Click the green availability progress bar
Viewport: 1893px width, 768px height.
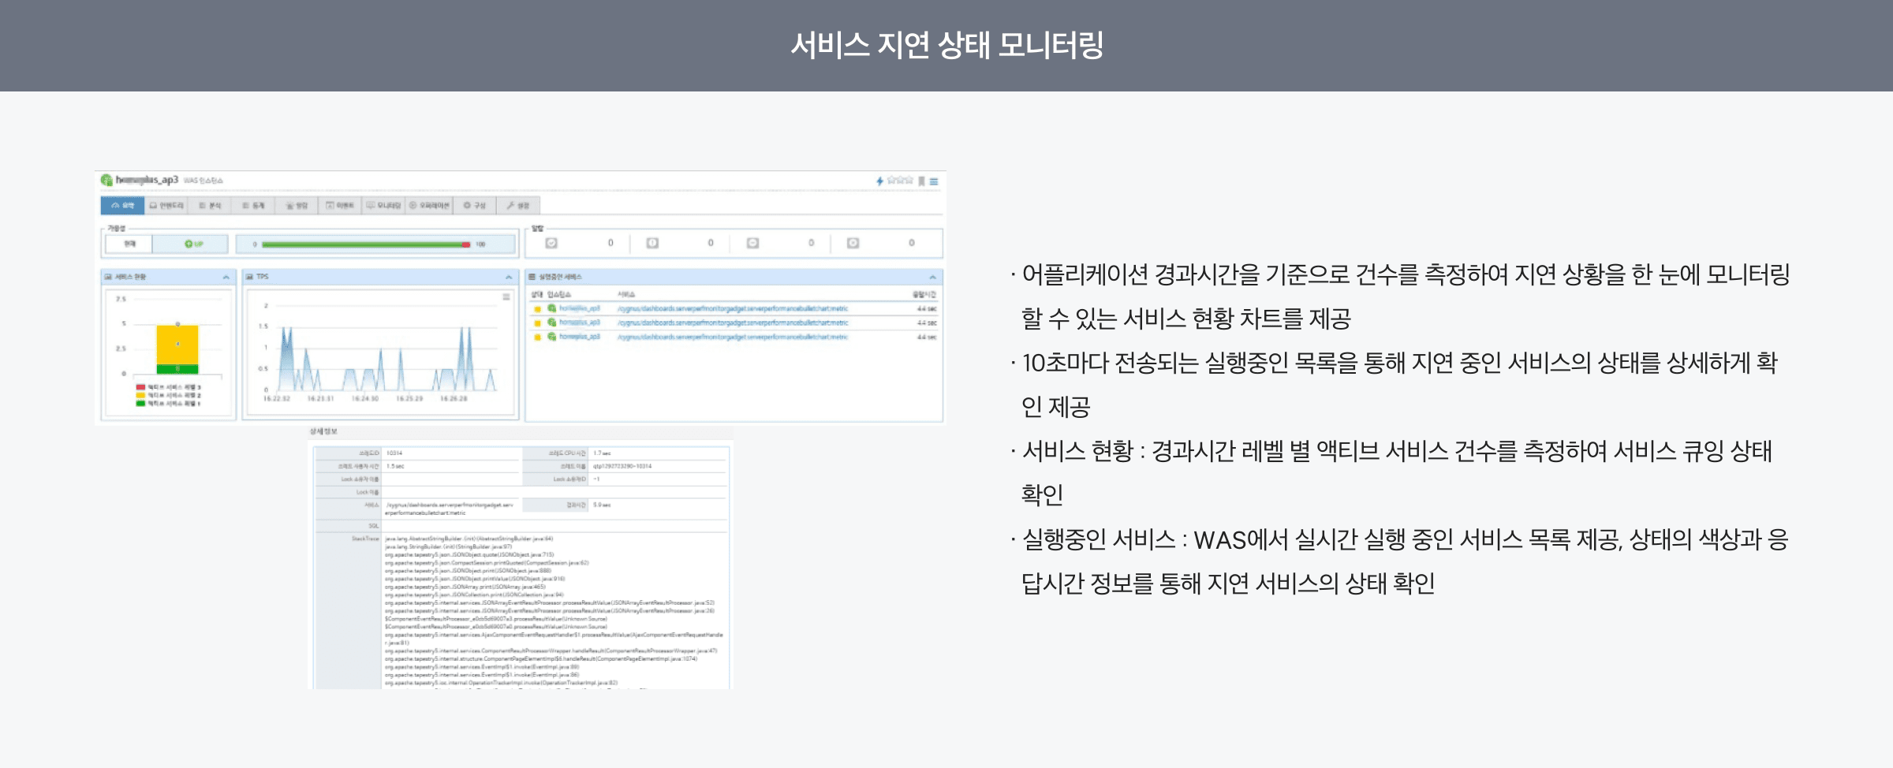[x=363, y=244]
